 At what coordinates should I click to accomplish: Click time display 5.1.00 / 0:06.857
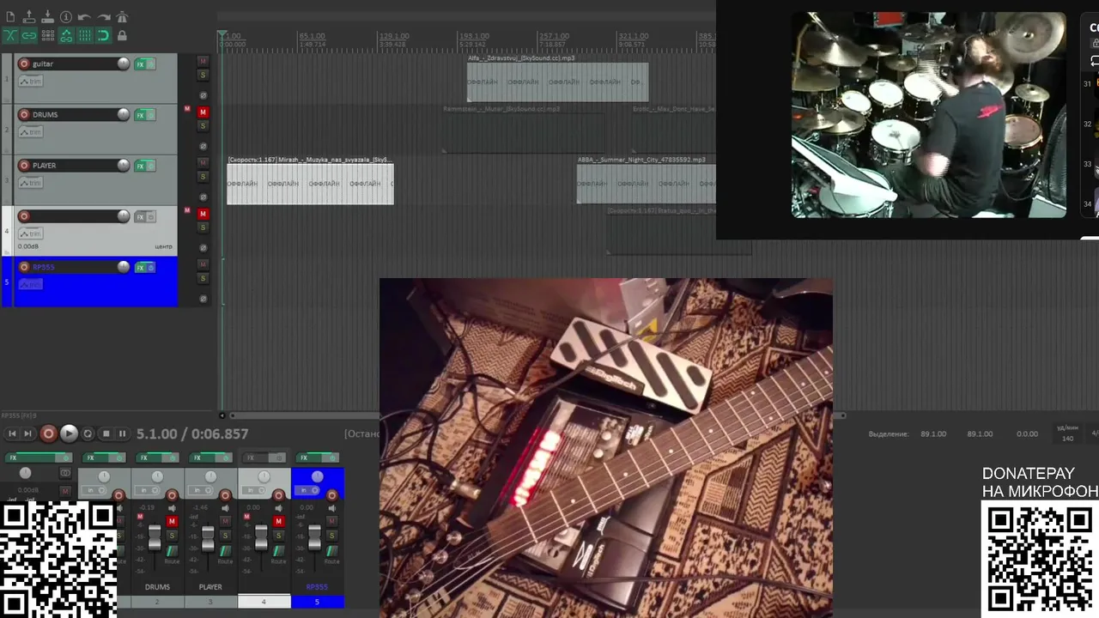[192, 434]
